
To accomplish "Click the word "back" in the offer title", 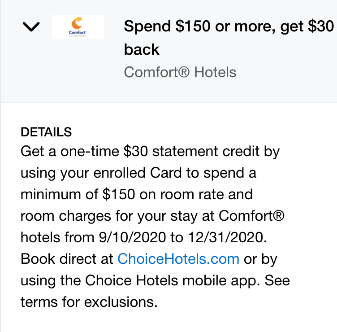I will 142,49.
